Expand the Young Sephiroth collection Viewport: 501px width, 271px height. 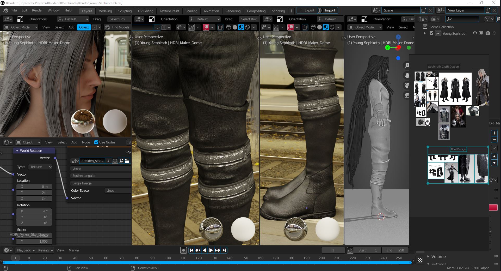pos(425,33)
